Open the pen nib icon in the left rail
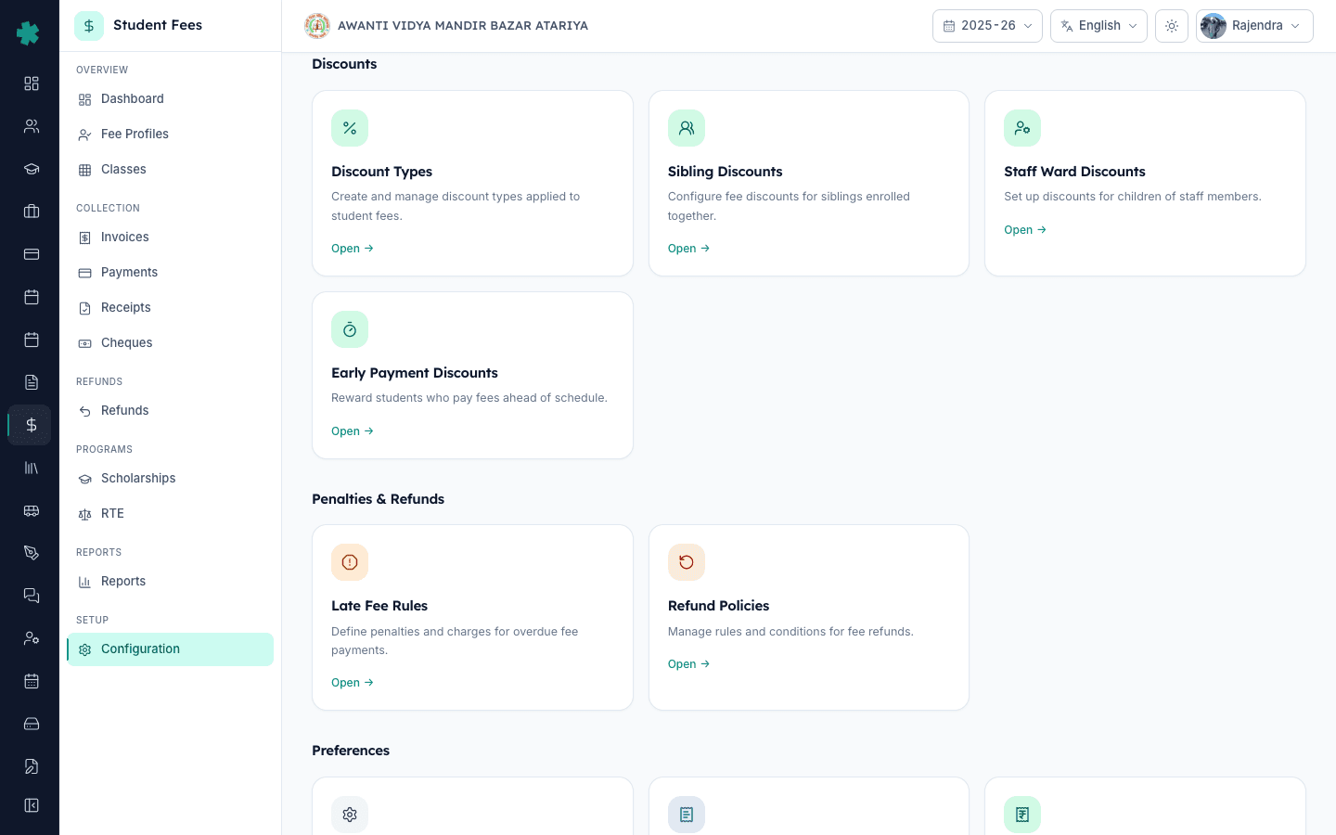Viewport: 1336px width, 835px height. [x=32, y=553]
